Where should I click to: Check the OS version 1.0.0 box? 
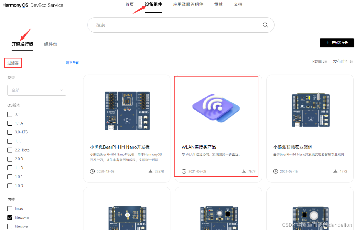click(x=10, y=186)
